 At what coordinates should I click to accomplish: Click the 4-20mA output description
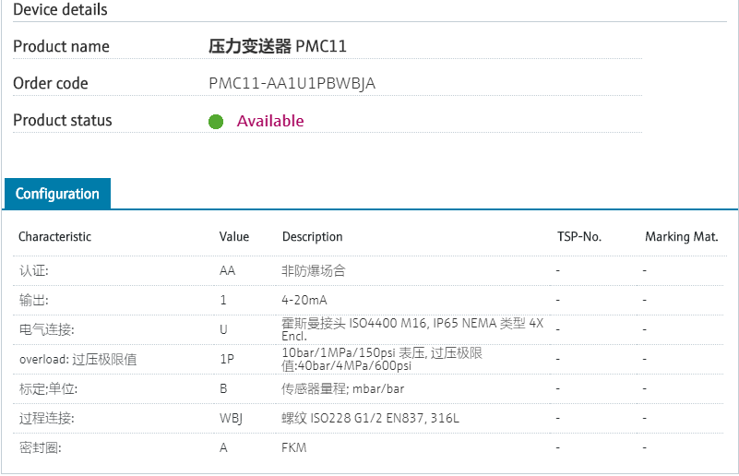(304, 301)
